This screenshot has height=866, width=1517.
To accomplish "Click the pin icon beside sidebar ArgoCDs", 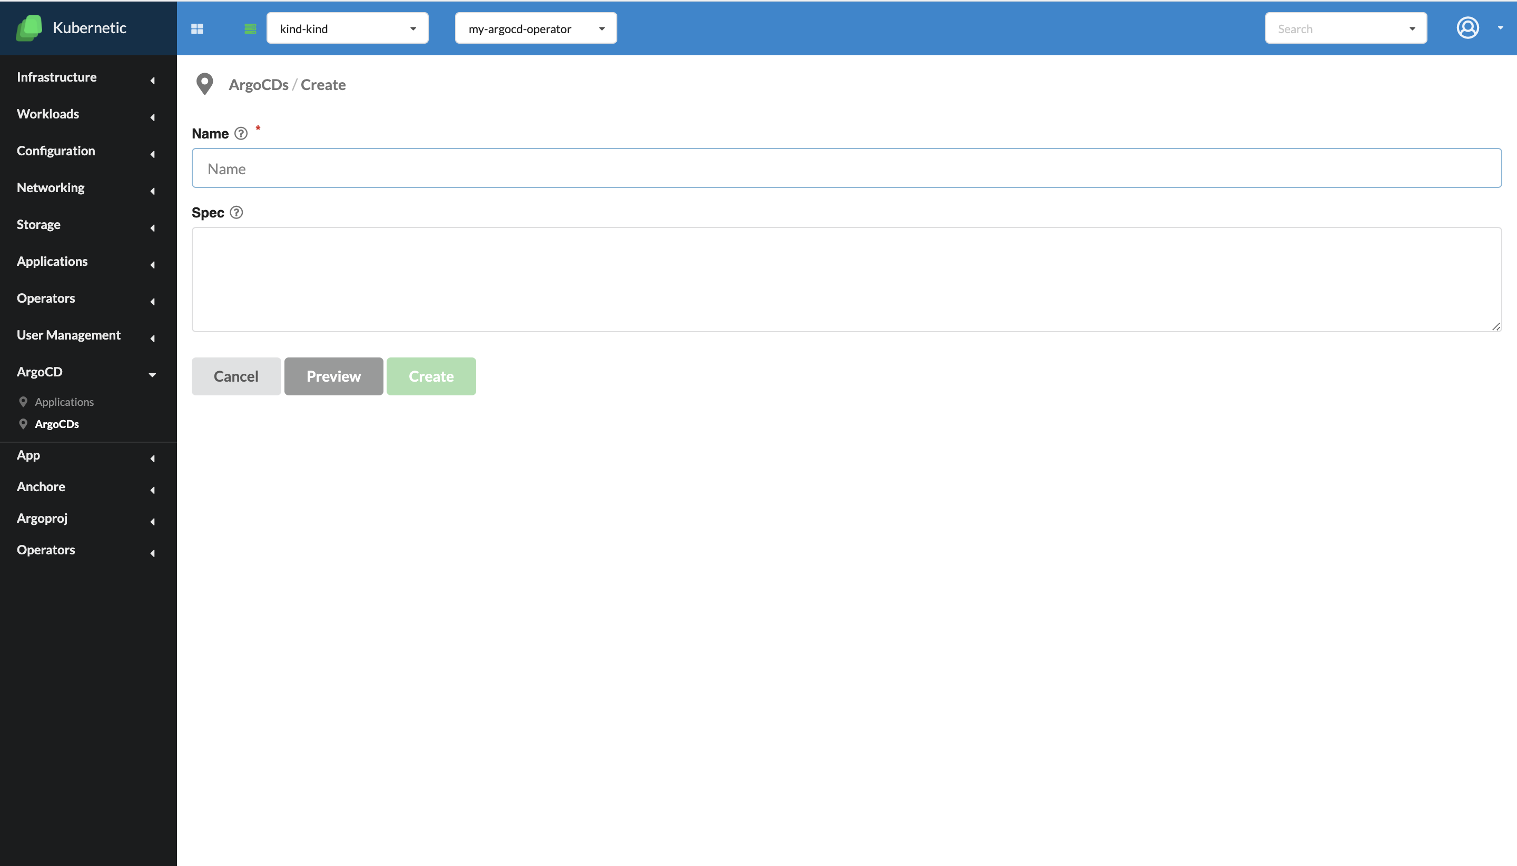I will tap(23, 423).
